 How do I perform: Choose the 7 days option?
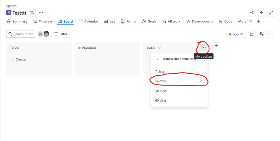click(x=179, y=71)
